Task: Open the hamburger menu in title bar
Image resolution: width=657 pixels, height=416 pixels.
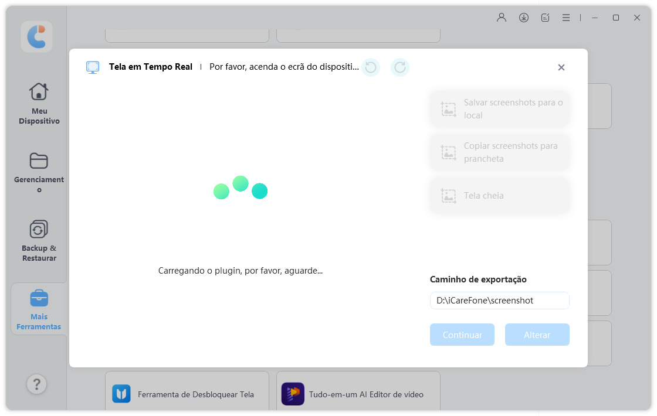Action: point(566,18)
